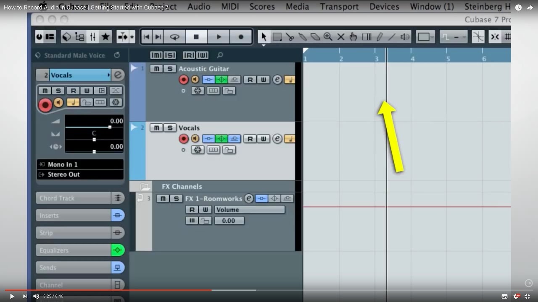Viewport: 538px width, 302px height.
Task: Solo the Acoustic Guitar track
Action: (x=169, y=69)
